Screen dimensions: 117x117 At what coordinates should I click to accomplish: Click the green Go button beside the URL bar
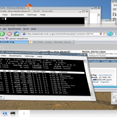(x=110, y=34)
